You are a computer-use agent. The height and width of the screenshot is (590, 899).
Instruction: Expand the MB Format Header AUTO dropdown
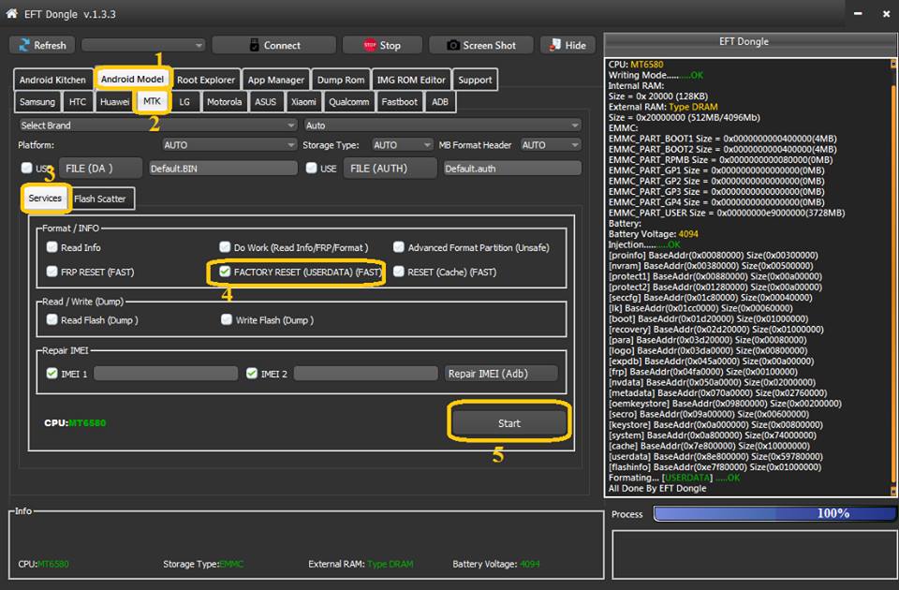551,145
